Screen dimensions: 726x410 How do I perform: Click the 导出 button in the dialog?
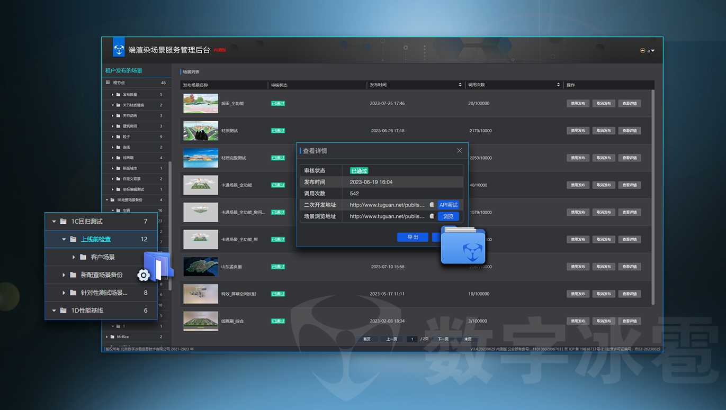(x=413, y=238)
